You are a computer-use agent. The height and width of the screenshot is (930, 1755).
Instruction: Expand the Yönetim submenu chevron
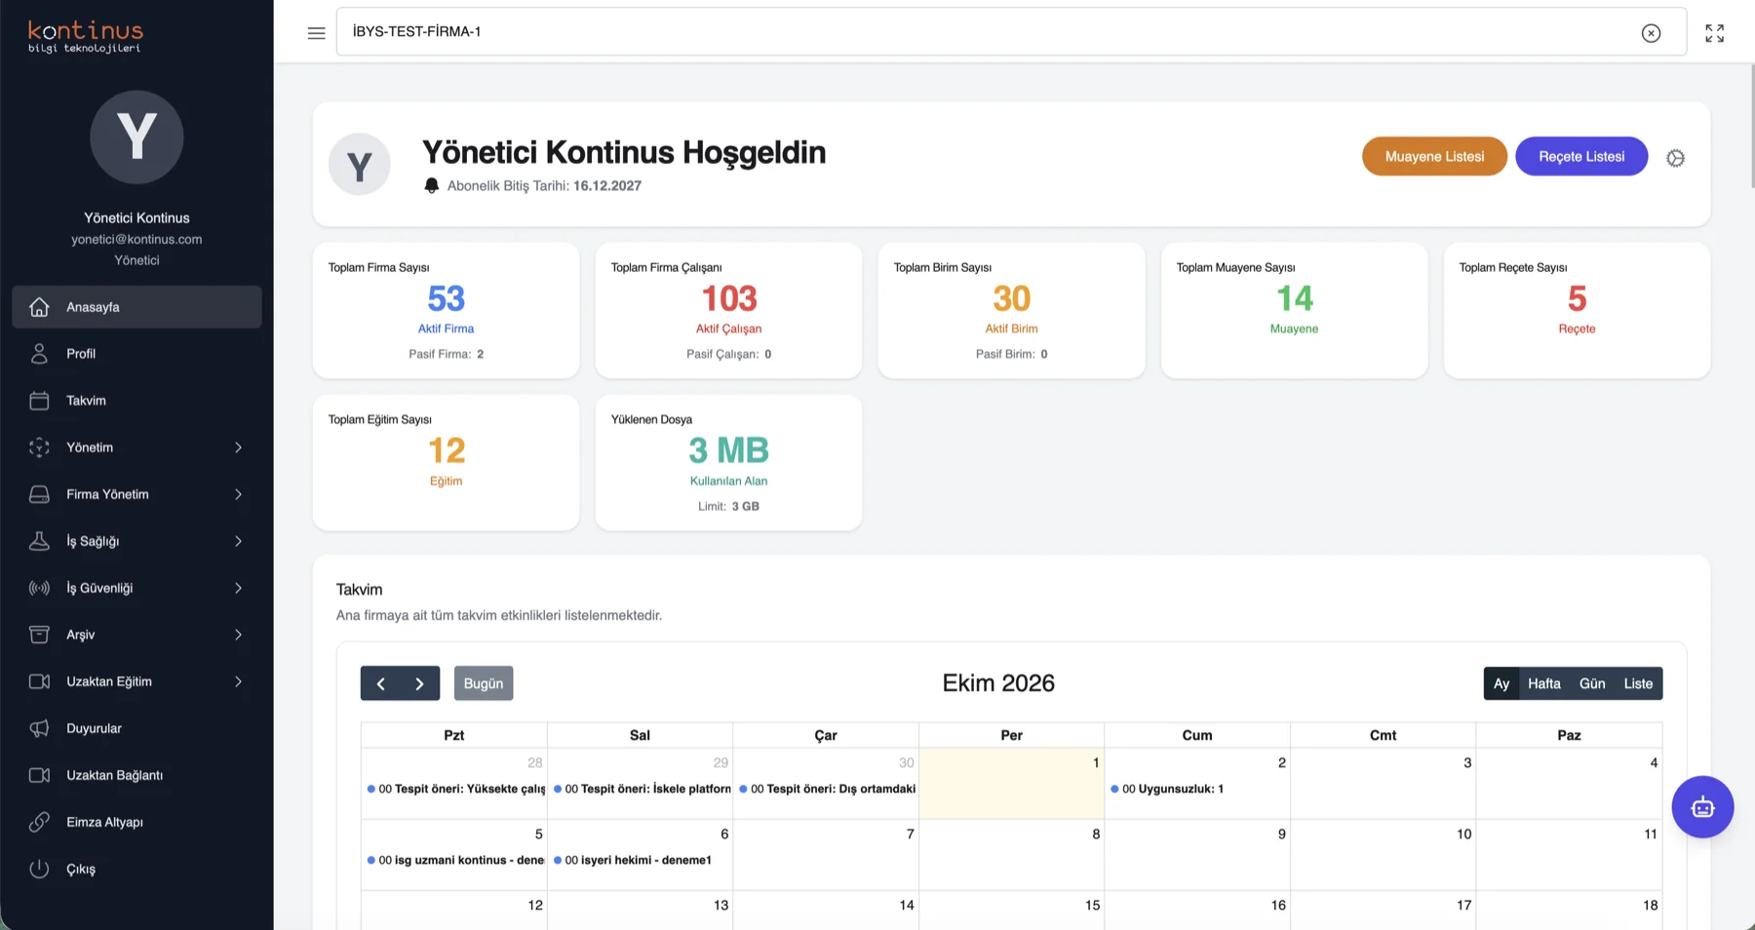tap(238, 447)
